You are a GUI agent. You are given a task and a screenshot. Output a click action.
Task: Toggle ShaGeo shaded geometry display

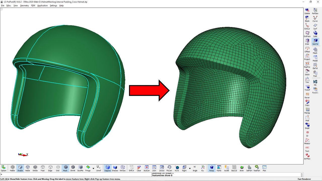coord(115,168)
